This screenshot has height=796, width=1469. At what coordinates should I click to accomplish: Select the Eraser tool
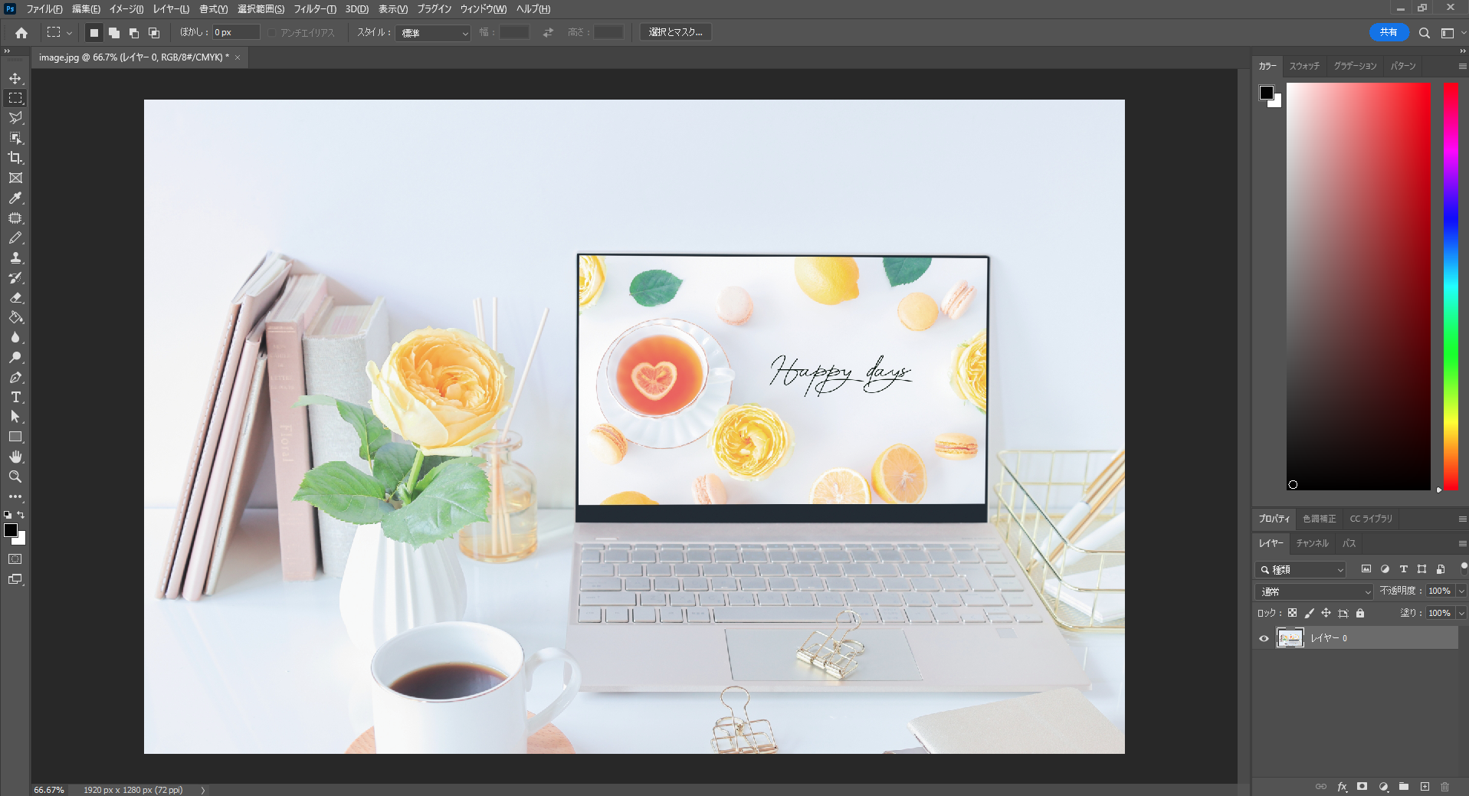click(15, 298)
